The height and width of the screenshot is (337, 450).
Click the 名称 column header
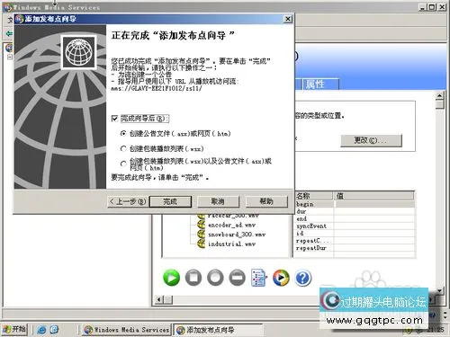314,196
